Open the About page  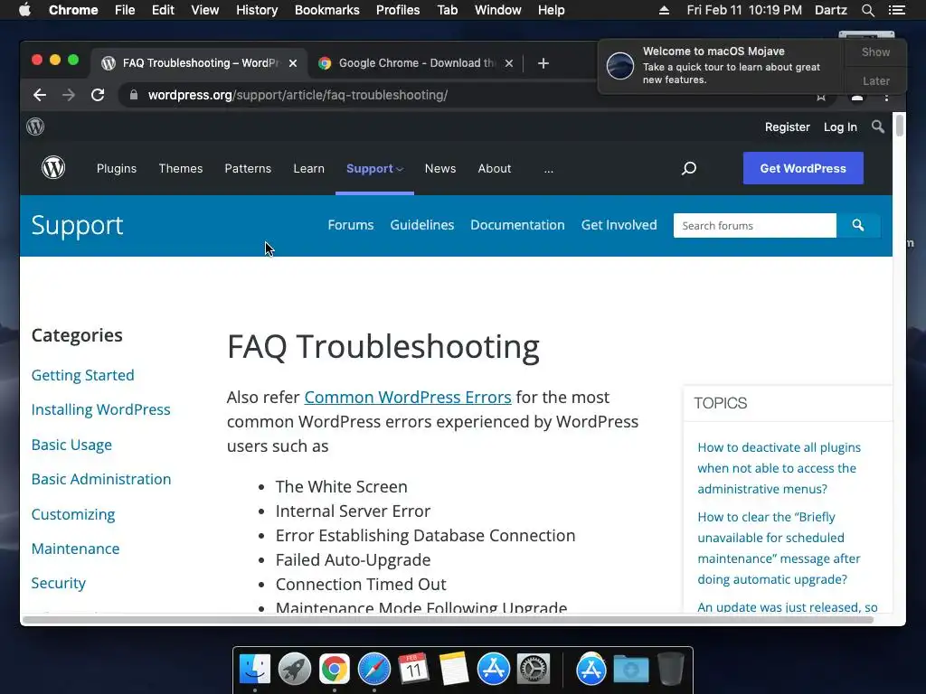point(495,169)
